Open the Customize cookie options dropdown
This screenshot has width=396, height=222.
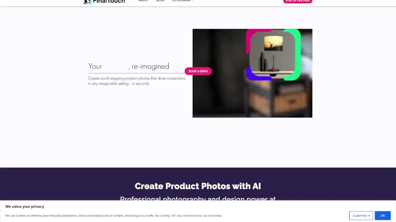point(361,216)
